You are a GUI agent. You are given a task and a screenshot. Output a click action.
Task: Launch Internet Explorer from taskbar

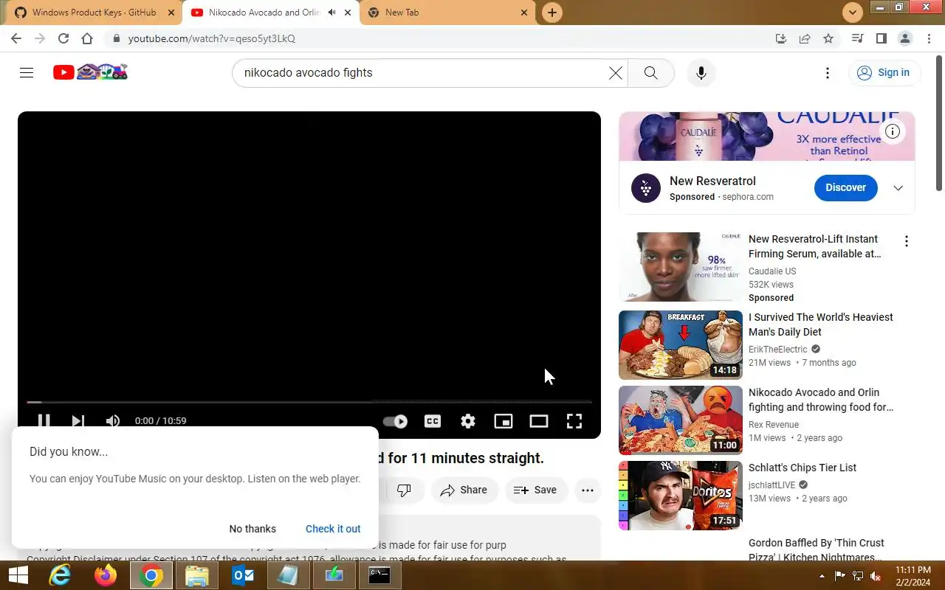[x=59, y=575]
